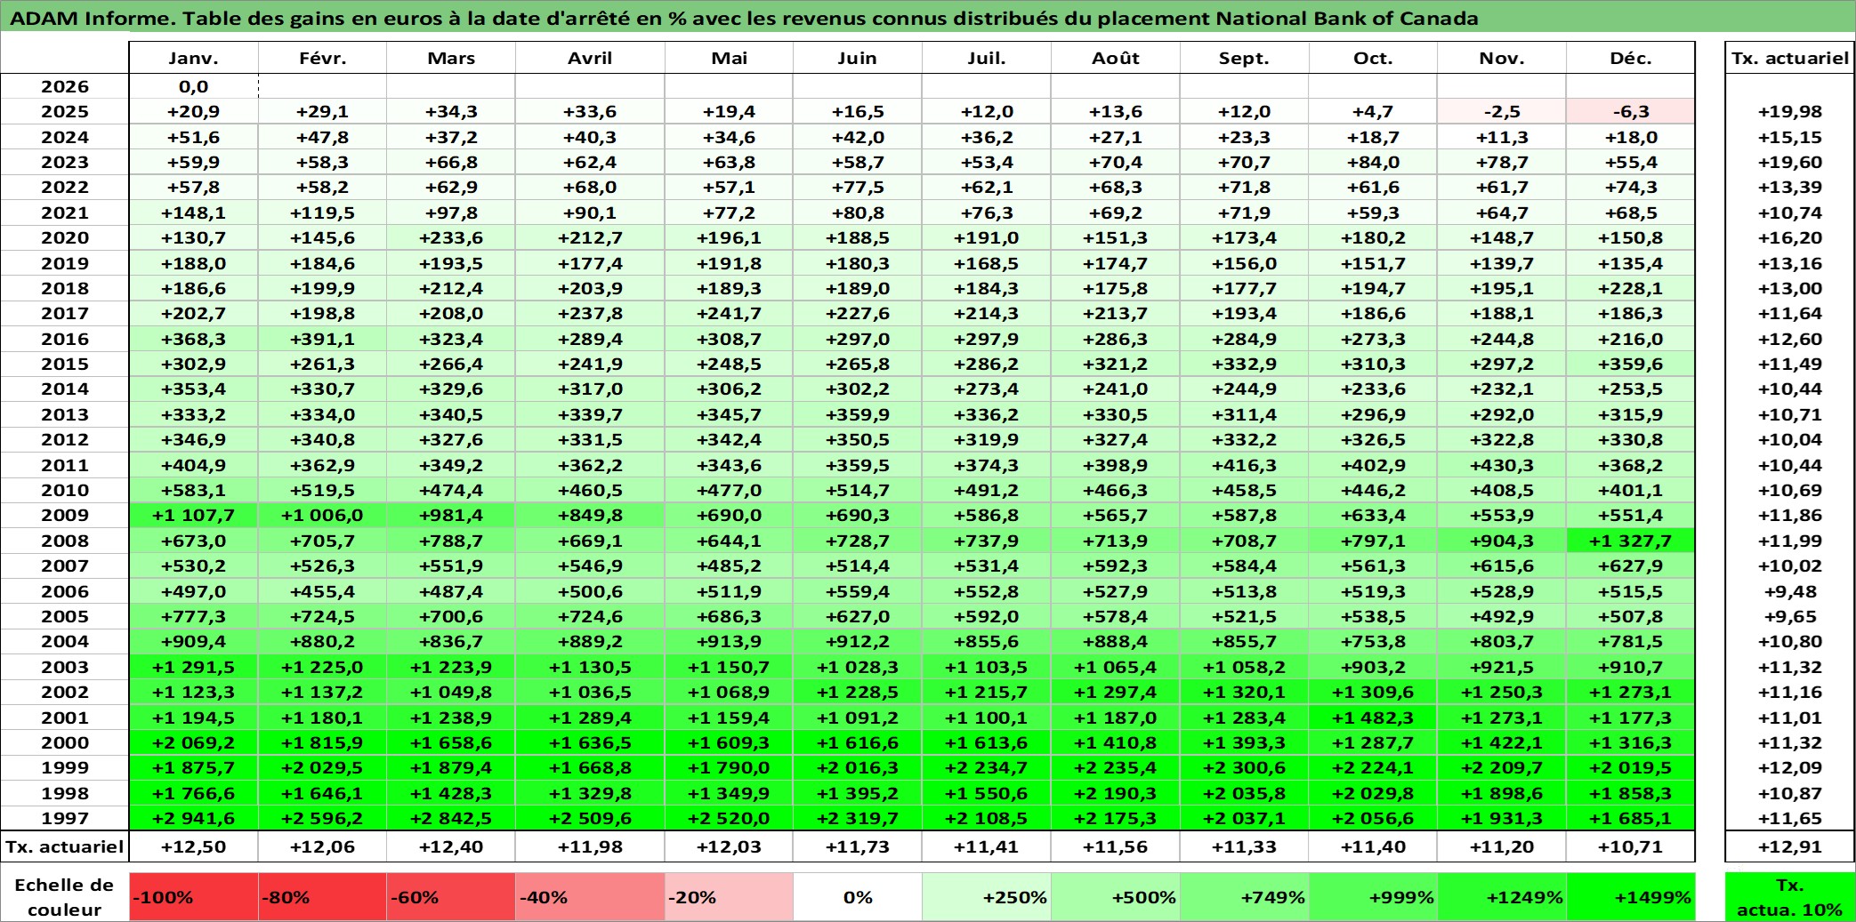Screen dimensions: 1856x922
Task: Select the 2009 row label
Action: (65, 515)
